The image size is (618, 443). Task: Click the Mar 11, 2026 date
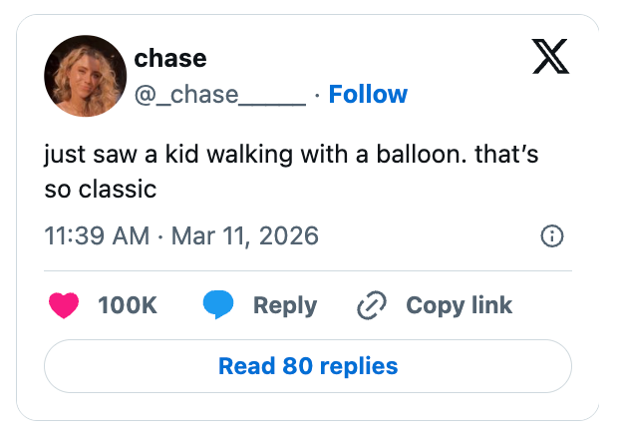coord(244,236)
